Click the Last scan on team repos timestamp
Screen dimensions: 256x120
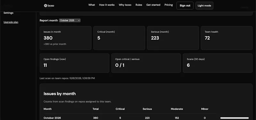[67, 78]
